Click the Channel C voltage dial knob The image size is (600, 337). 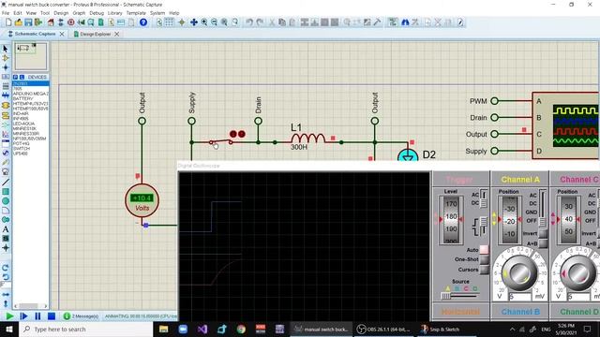pyautogui.click(x=577, y=272)
